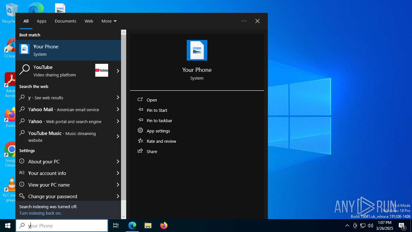412x232 pixels.
Task: Expand View your PC name arrow
Action: tap(118, 185)
